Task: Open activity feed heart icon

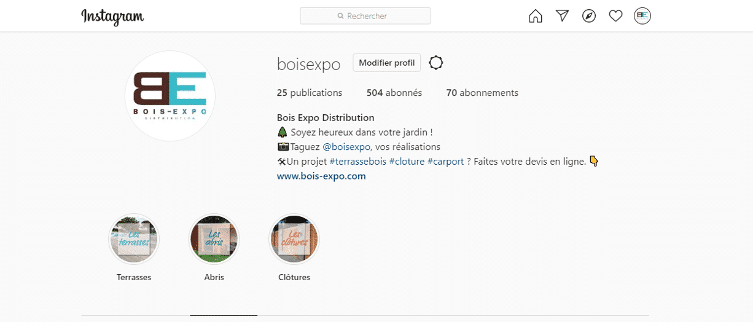Action: 615,16
